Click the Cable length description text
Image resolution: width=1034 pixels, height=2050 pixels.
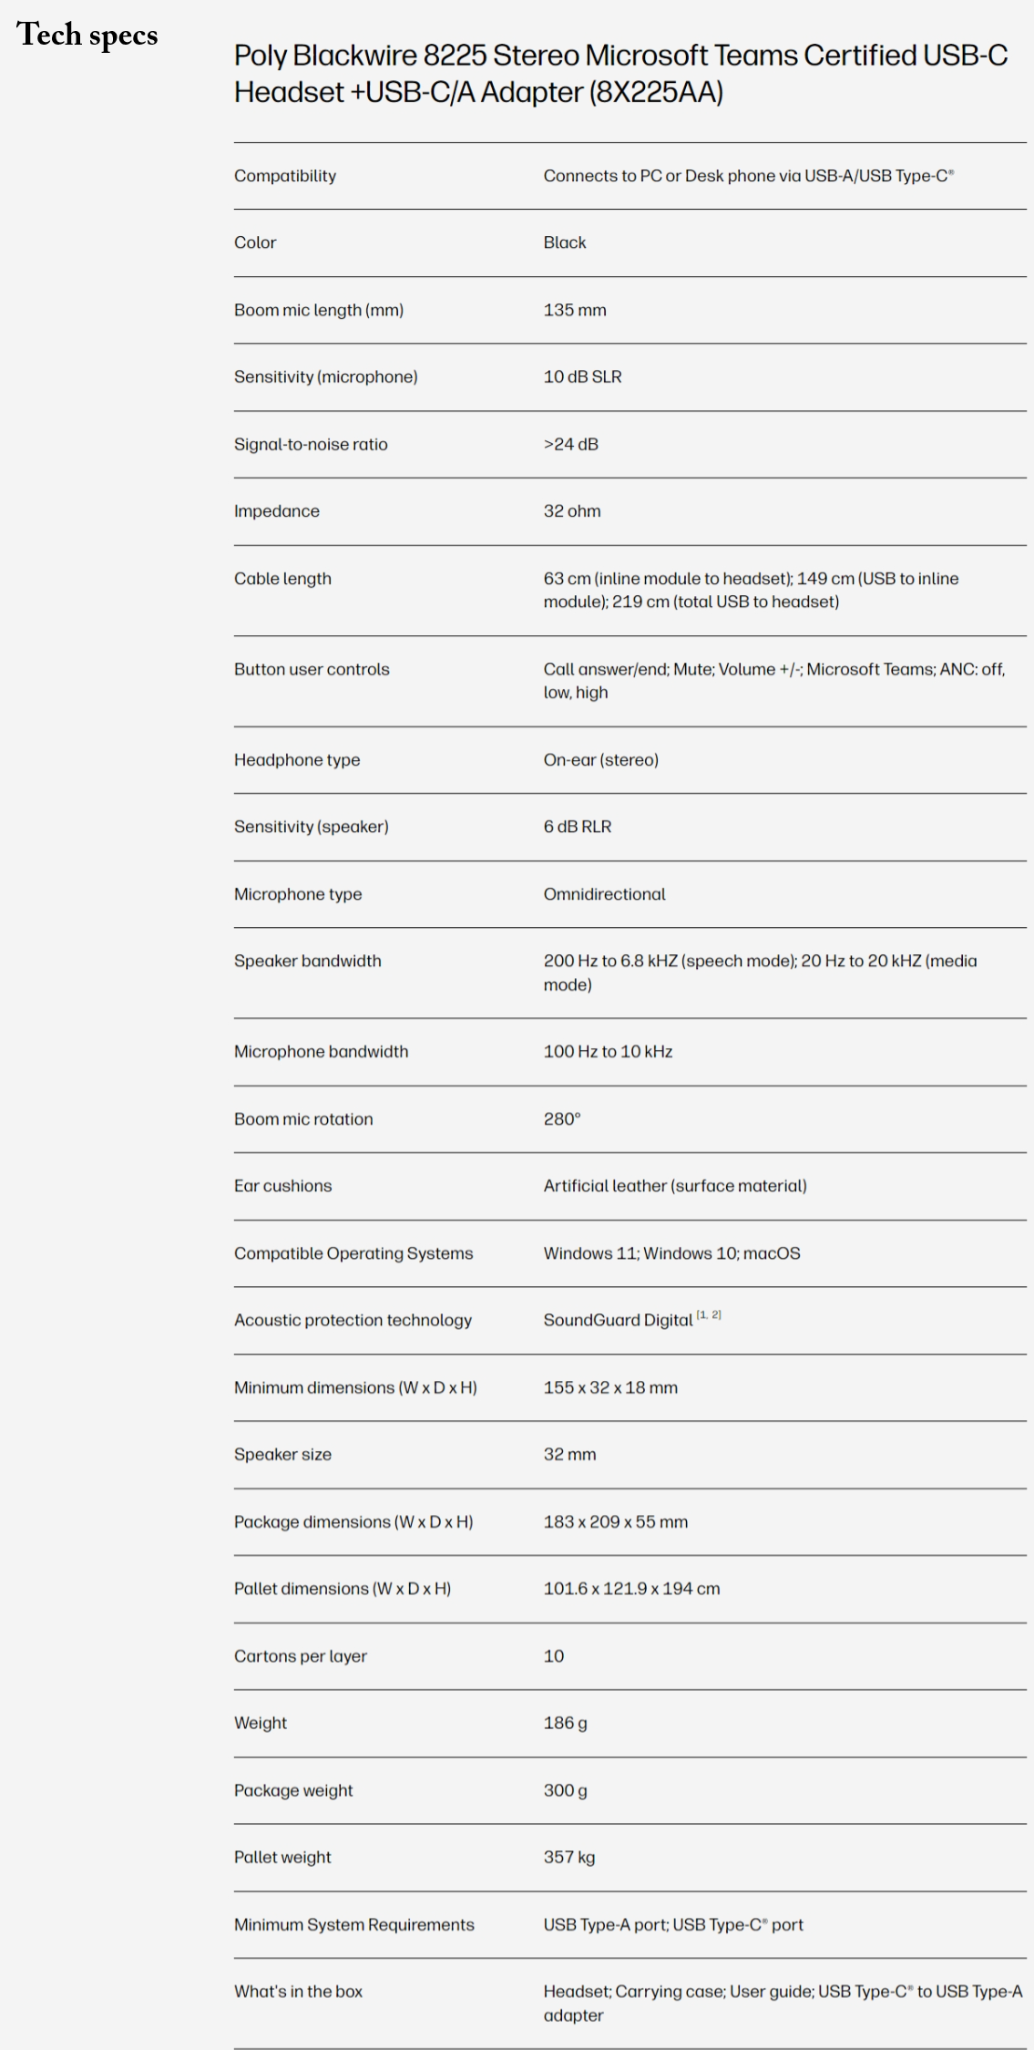point(751,590)
